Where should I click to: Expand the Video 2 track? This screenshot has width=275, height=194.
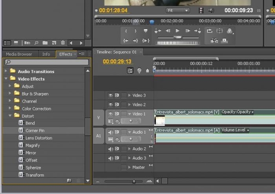tap(129, 104)
